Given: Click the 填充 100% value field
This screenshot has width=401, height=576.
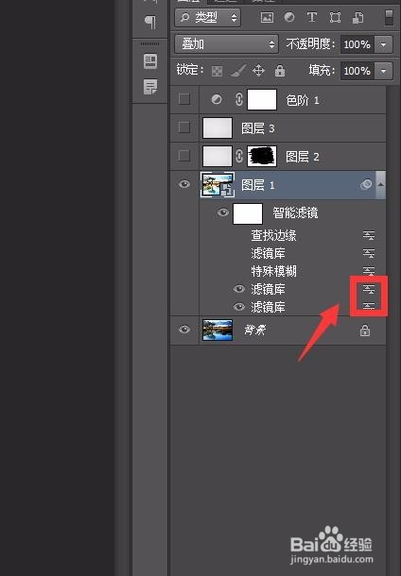Looking at the screenshot, I should (357, 71).
